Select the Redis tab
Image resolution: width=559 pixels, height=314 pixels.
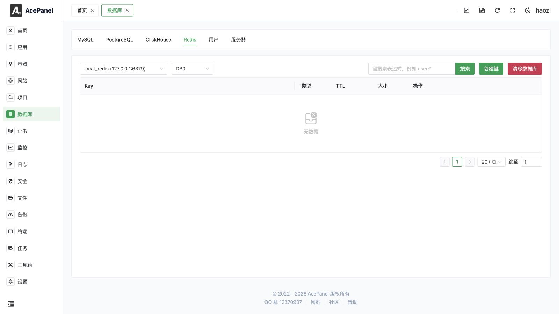point(190,40)
